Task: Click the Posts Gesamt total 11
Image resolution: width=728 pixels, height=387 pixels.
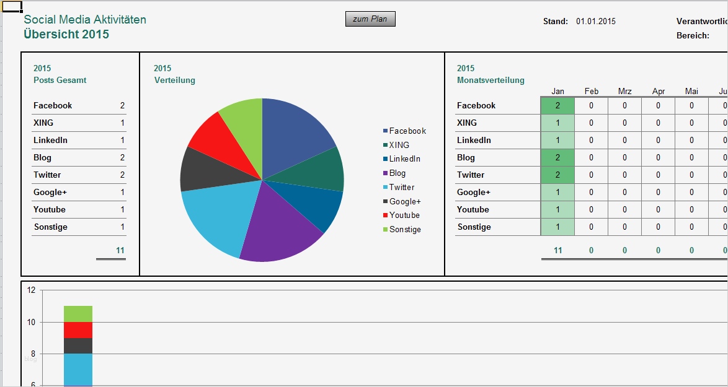Action: coord(120,250)
